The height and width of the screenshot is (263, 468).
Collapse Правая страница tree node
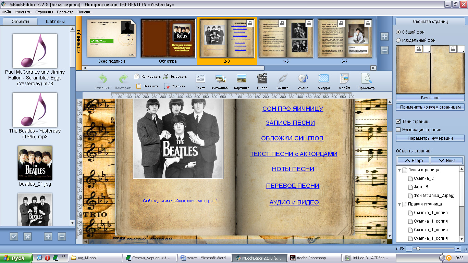[x=399, y=204]
